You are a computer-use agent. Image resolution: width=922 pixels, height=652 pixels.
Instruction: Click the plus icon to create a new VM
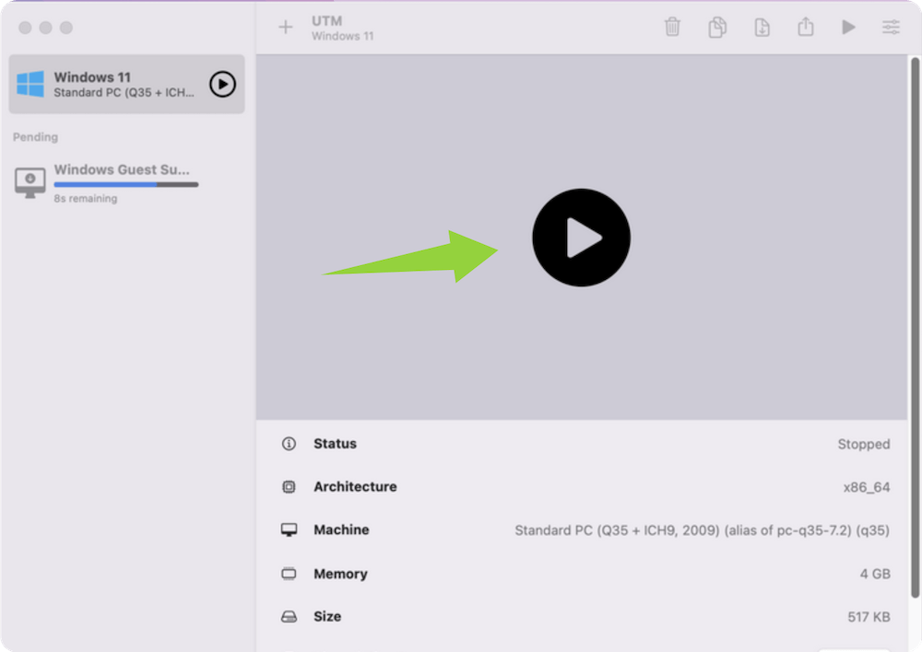(286, 28)
